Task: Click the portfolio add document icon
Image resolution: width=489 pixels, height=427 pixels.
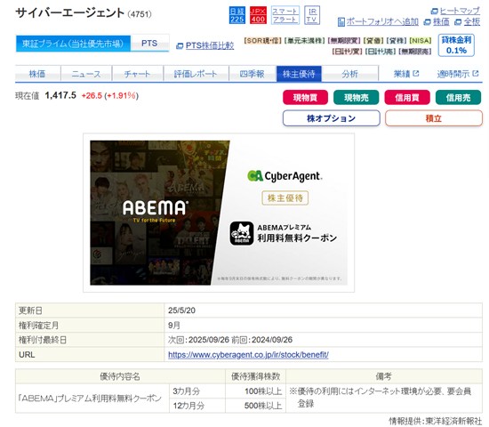Action: [x=341, y=22]
